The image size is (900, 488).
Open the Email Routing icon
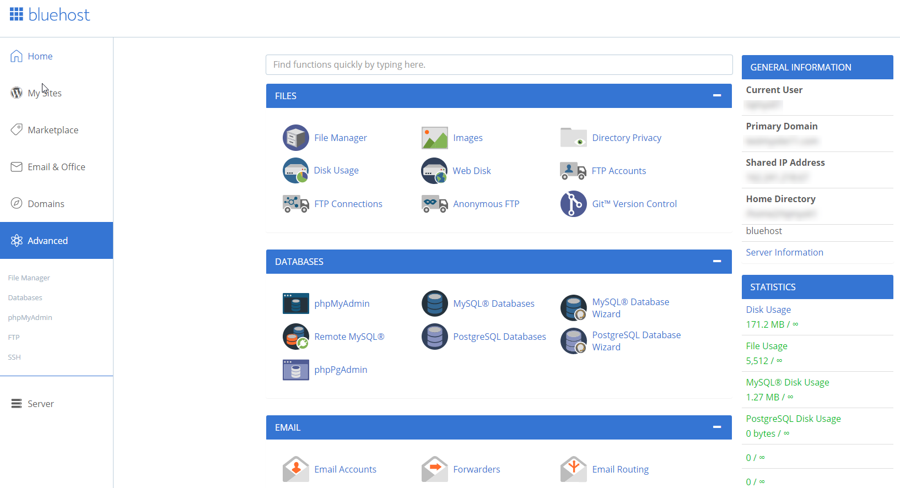[x=574, y=469]
